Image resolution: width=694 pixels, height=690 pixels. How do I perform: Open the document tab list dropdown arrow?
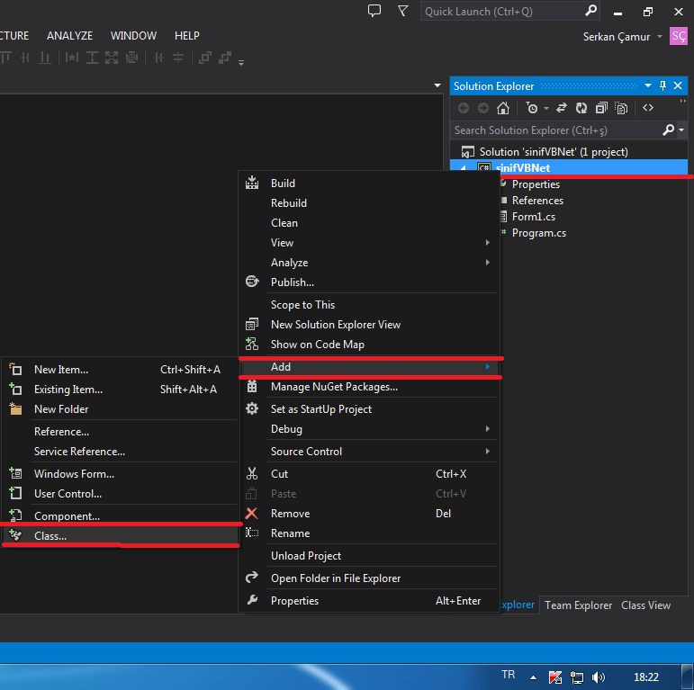click(x=437, y=85)
